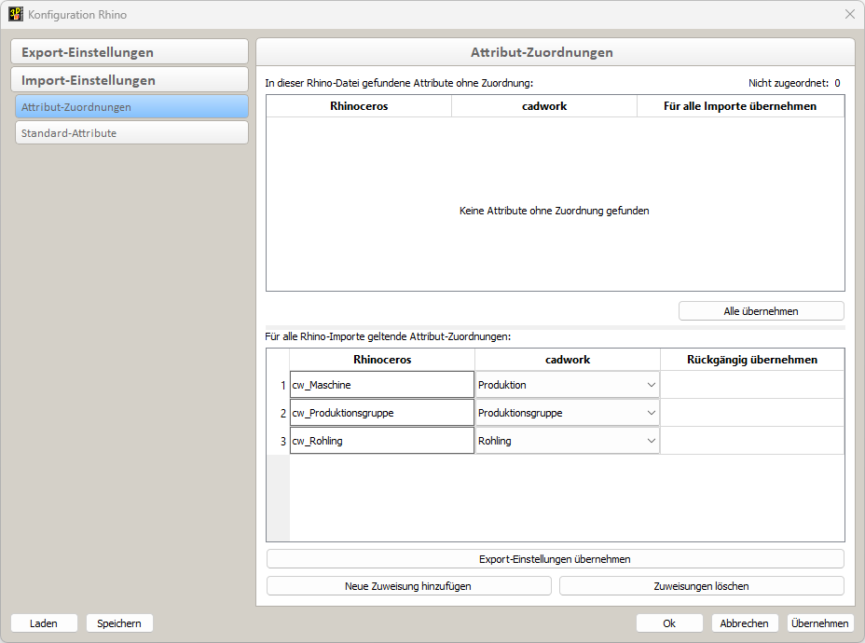Open the Import-Einstellungen section

[x=130, y=79]
